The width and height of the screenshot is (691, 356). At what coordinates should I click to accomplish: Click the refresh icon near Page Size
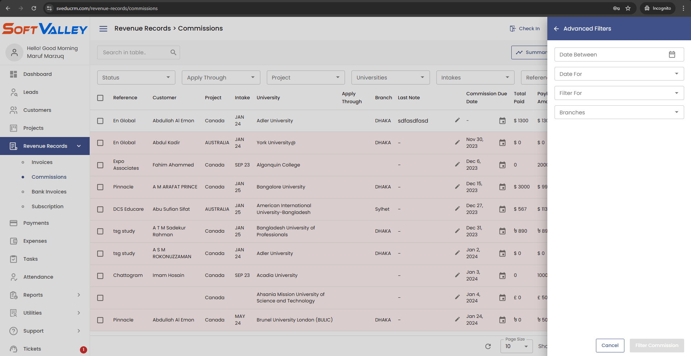488,346
